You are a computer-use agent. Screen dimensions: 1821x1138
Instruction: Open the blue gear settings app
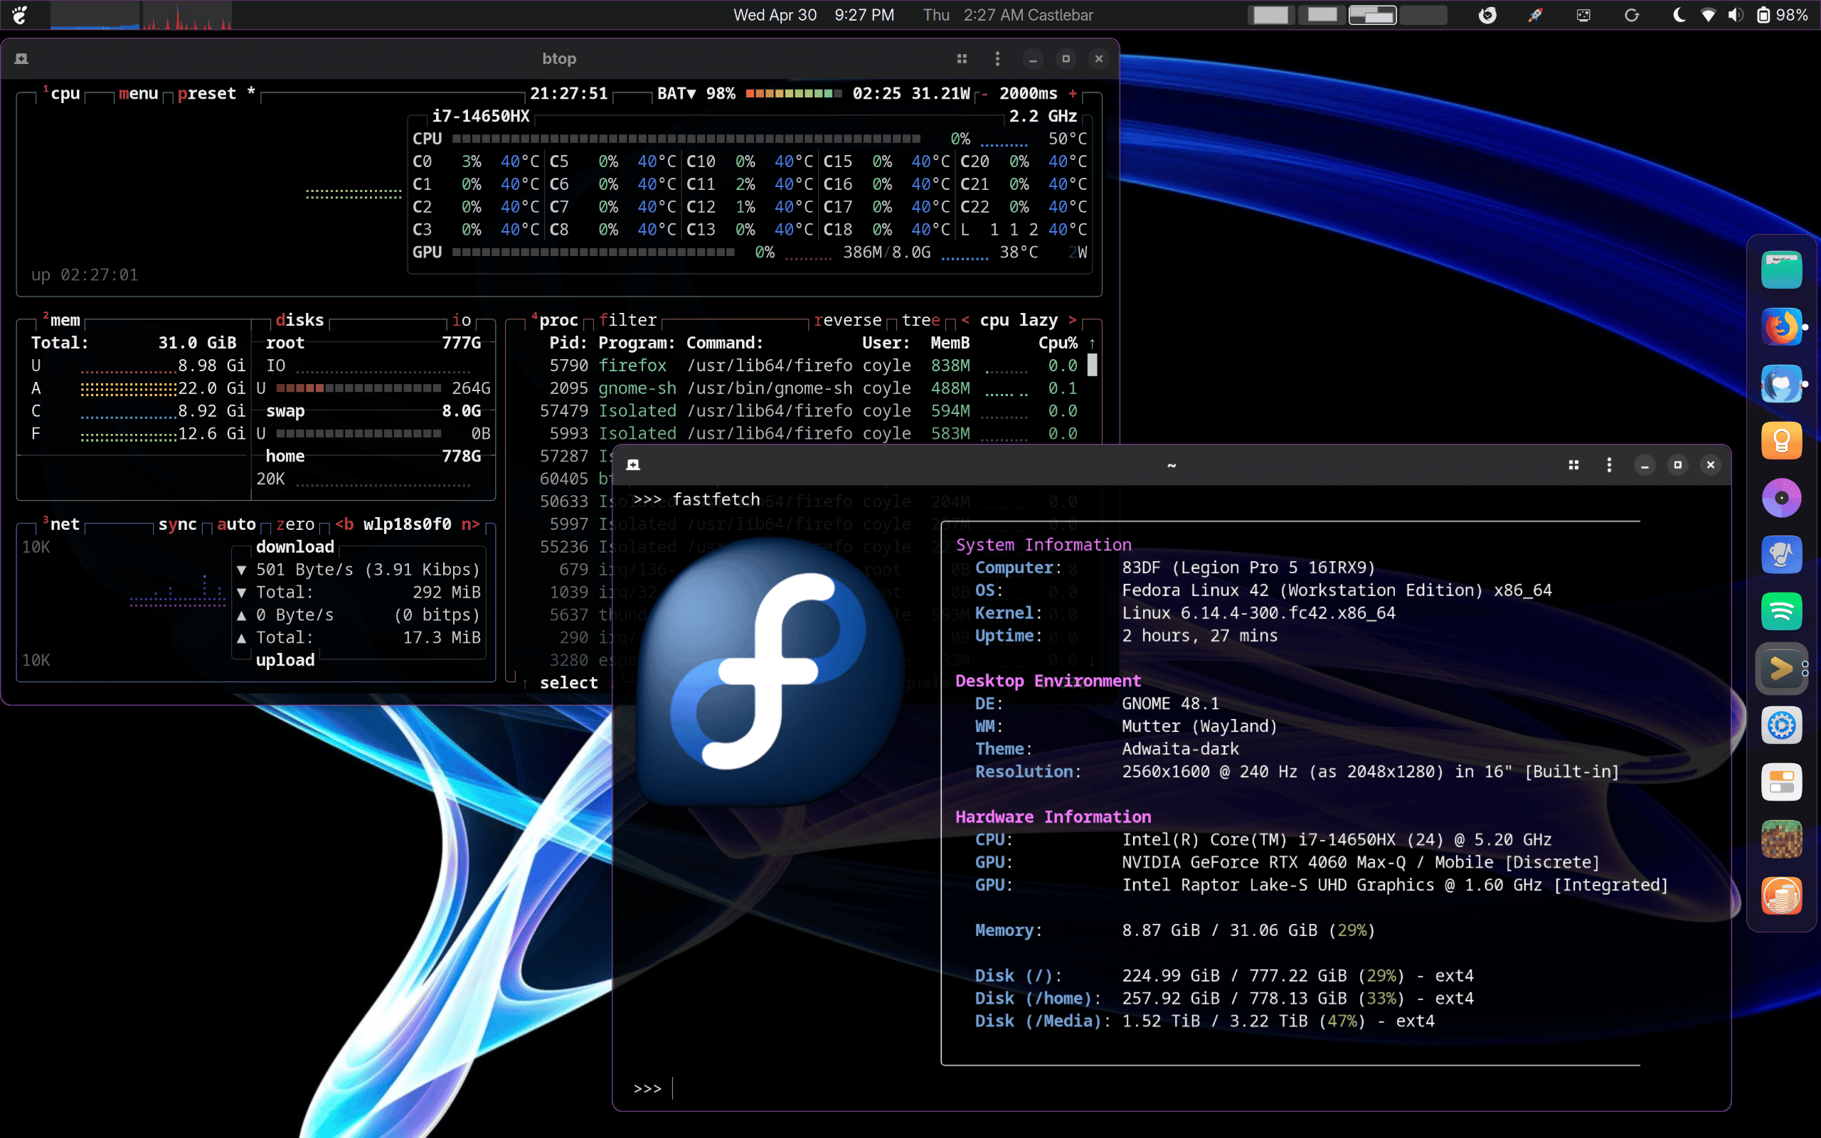point(1781,725)
